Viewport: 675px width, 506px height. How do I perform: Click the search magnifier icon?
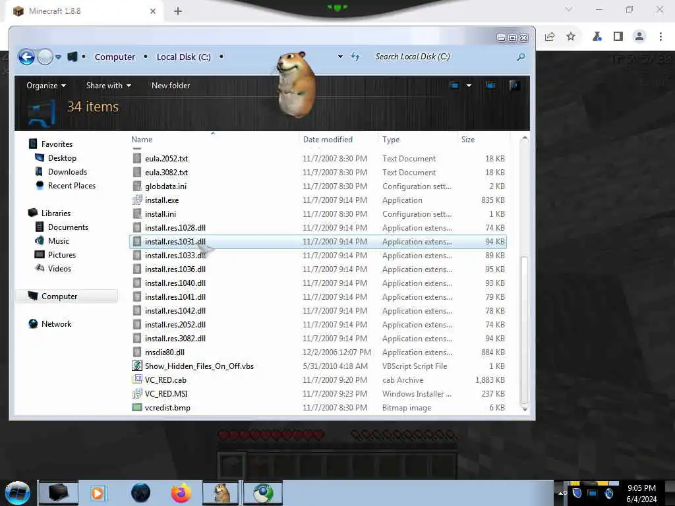pos(521,57)
